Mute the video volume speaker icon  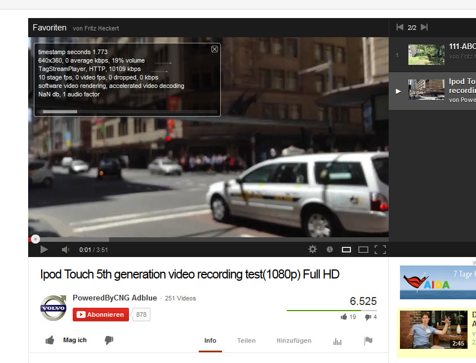65,250
